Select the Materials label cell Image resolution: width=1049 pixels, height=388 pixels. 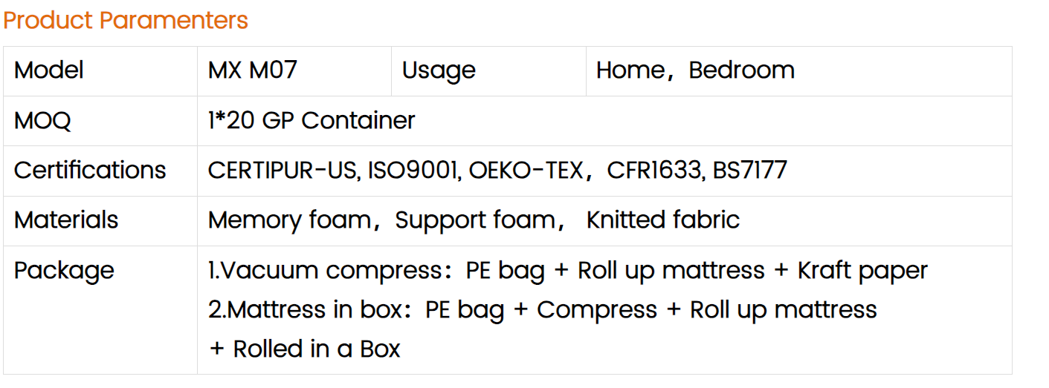tap(100, 220)
